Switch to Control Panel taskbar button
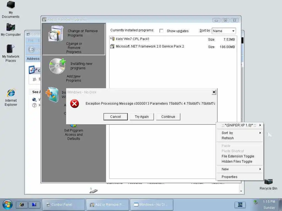 coord(64,204)
